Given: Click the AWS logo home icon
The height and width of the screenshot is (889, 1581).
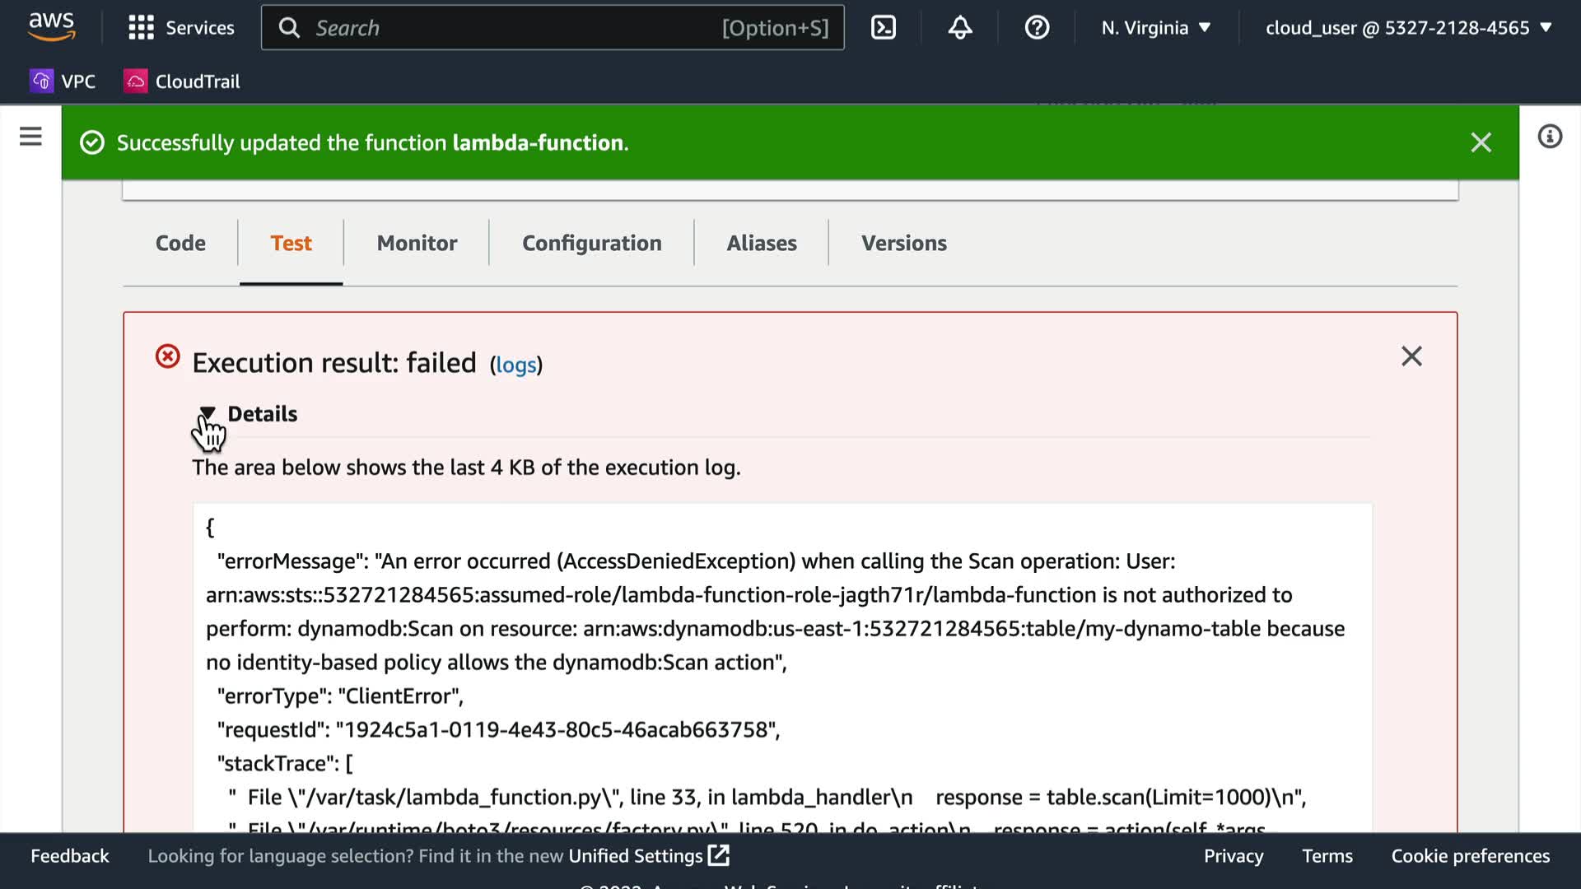Looking at the screenshot, I should (52, 26).
